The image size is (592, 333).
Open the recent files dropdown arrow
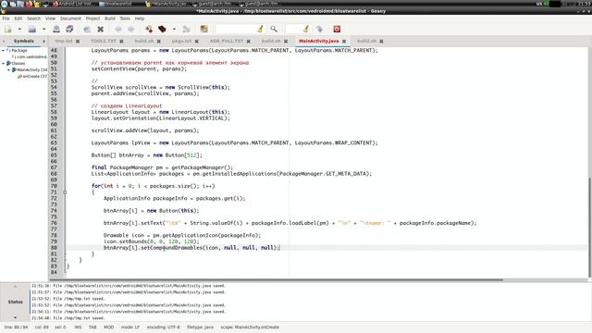[43, 29]
